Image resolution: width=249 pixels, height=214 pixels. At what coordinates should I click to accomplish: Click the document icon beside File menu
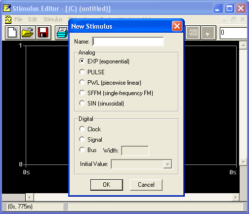pos(8,19)
